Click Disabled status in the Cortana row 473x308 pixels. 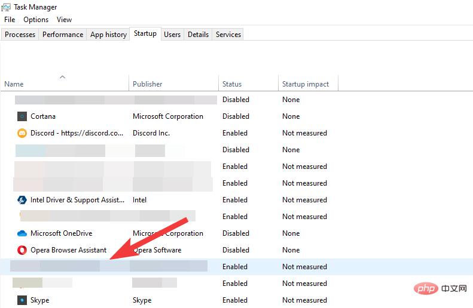point(236,116)
